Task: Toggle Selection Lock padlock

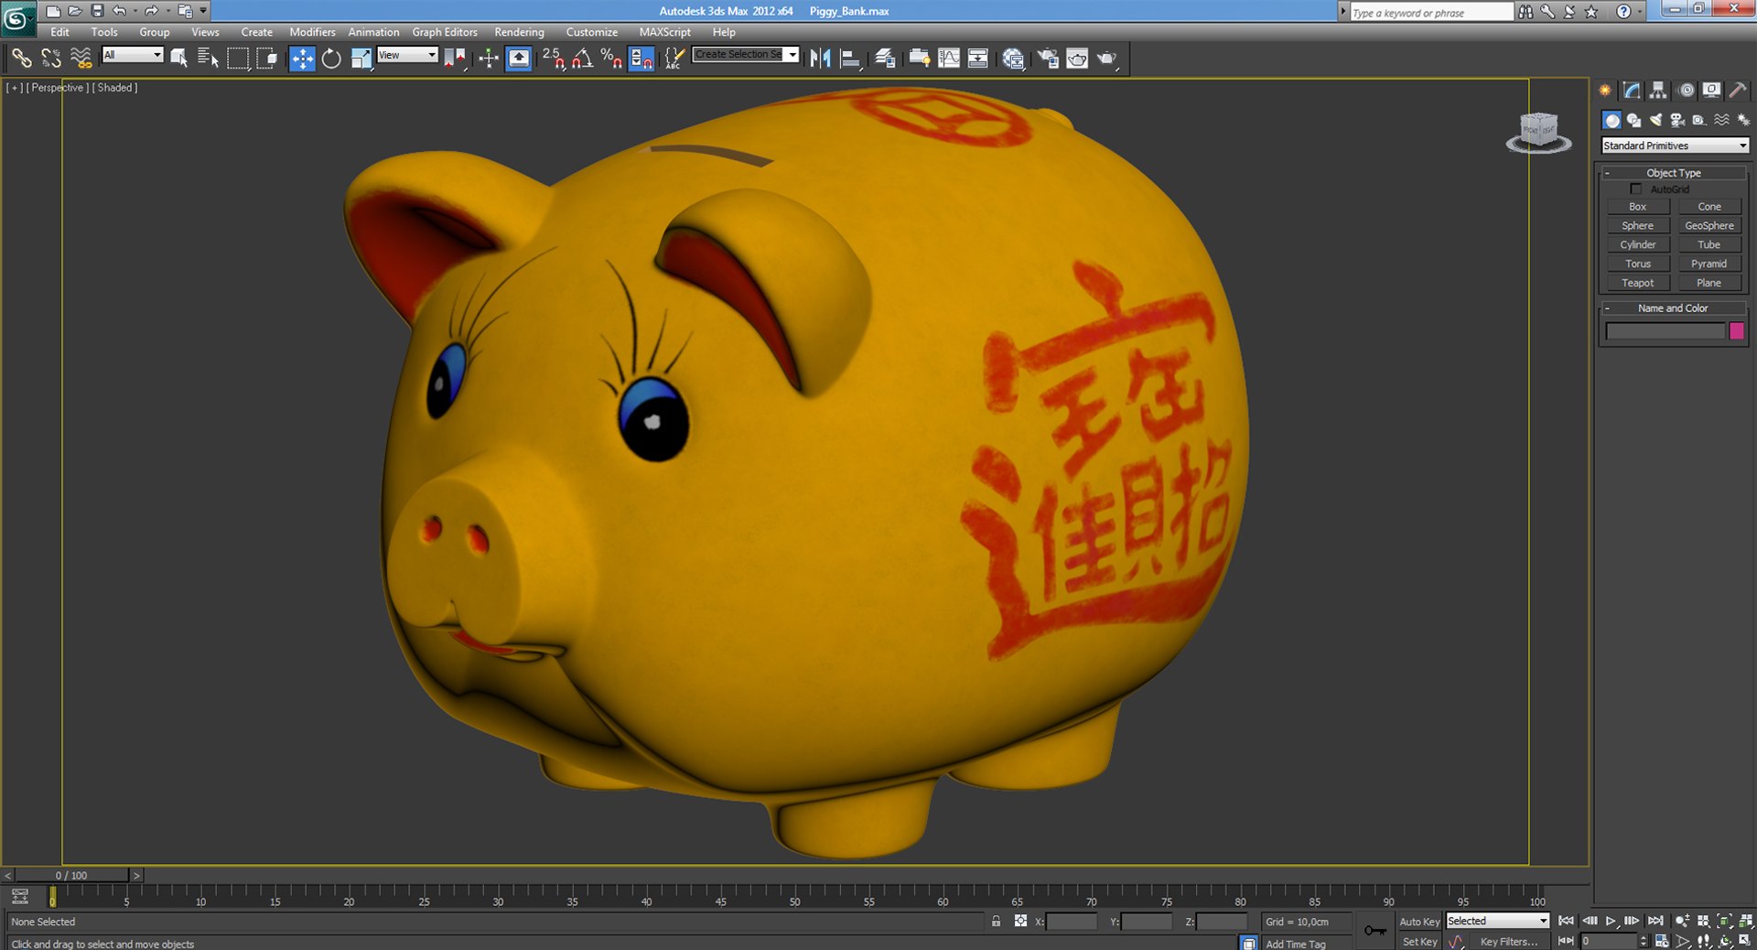Action: [x=996, y=922]
